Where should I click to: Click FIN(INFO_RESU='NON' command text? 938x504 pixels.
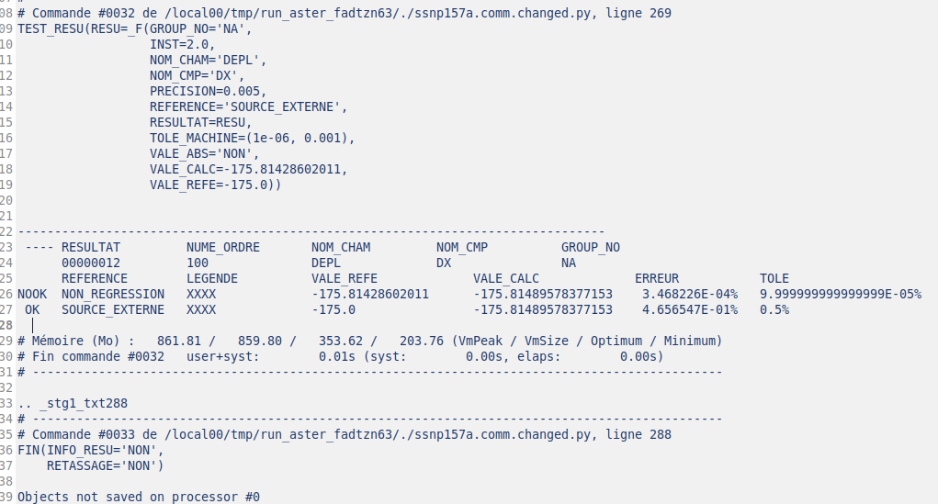pyautogui.click(x=90, y=450)
